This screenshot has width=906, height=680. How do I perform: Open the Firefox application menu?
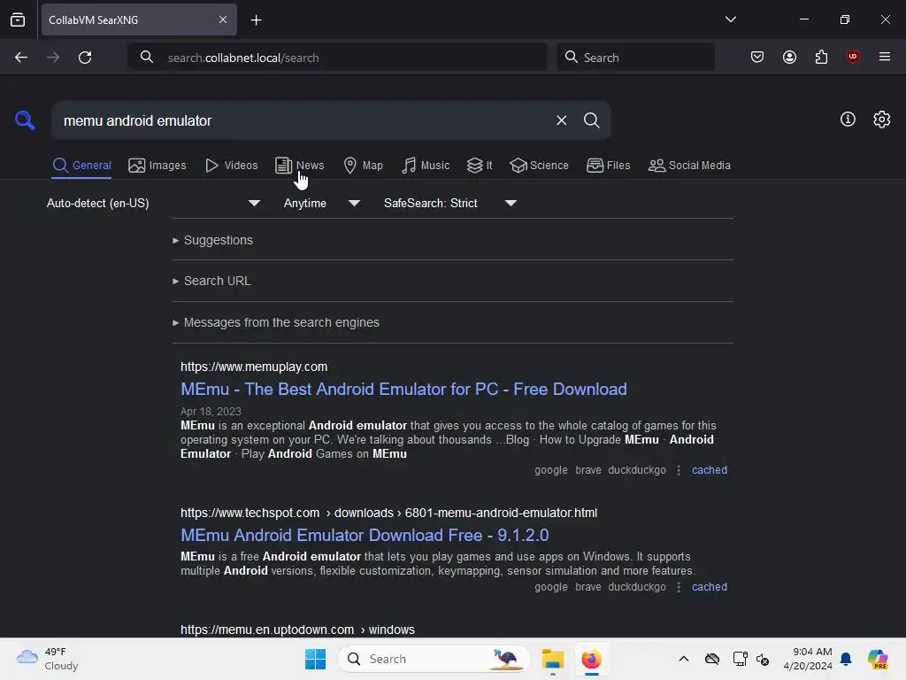coord(884,57)
